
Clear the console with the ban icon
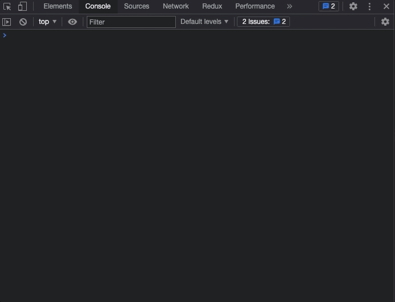[x=23, y=22]
